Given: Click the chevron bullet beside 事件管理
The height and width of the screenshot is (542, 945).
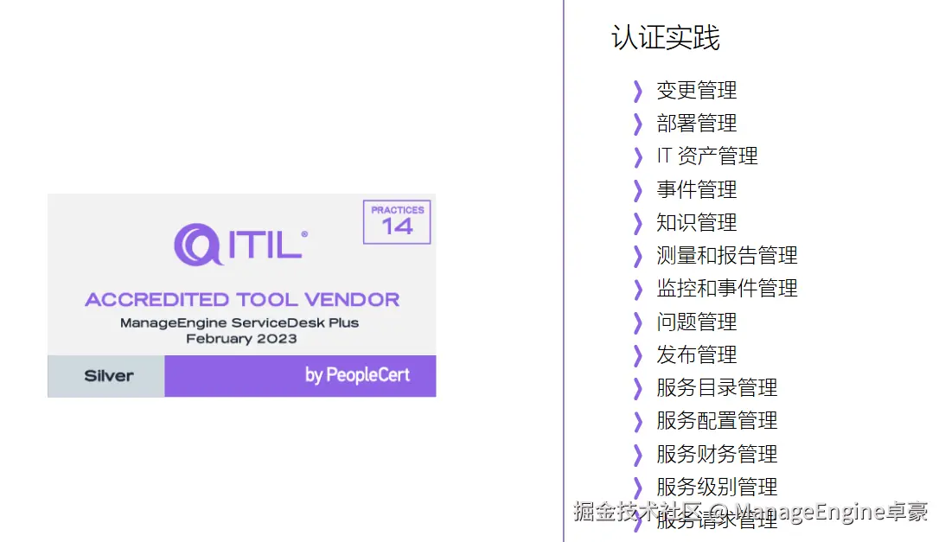Looking at the screenshot, I should [637, 190].
